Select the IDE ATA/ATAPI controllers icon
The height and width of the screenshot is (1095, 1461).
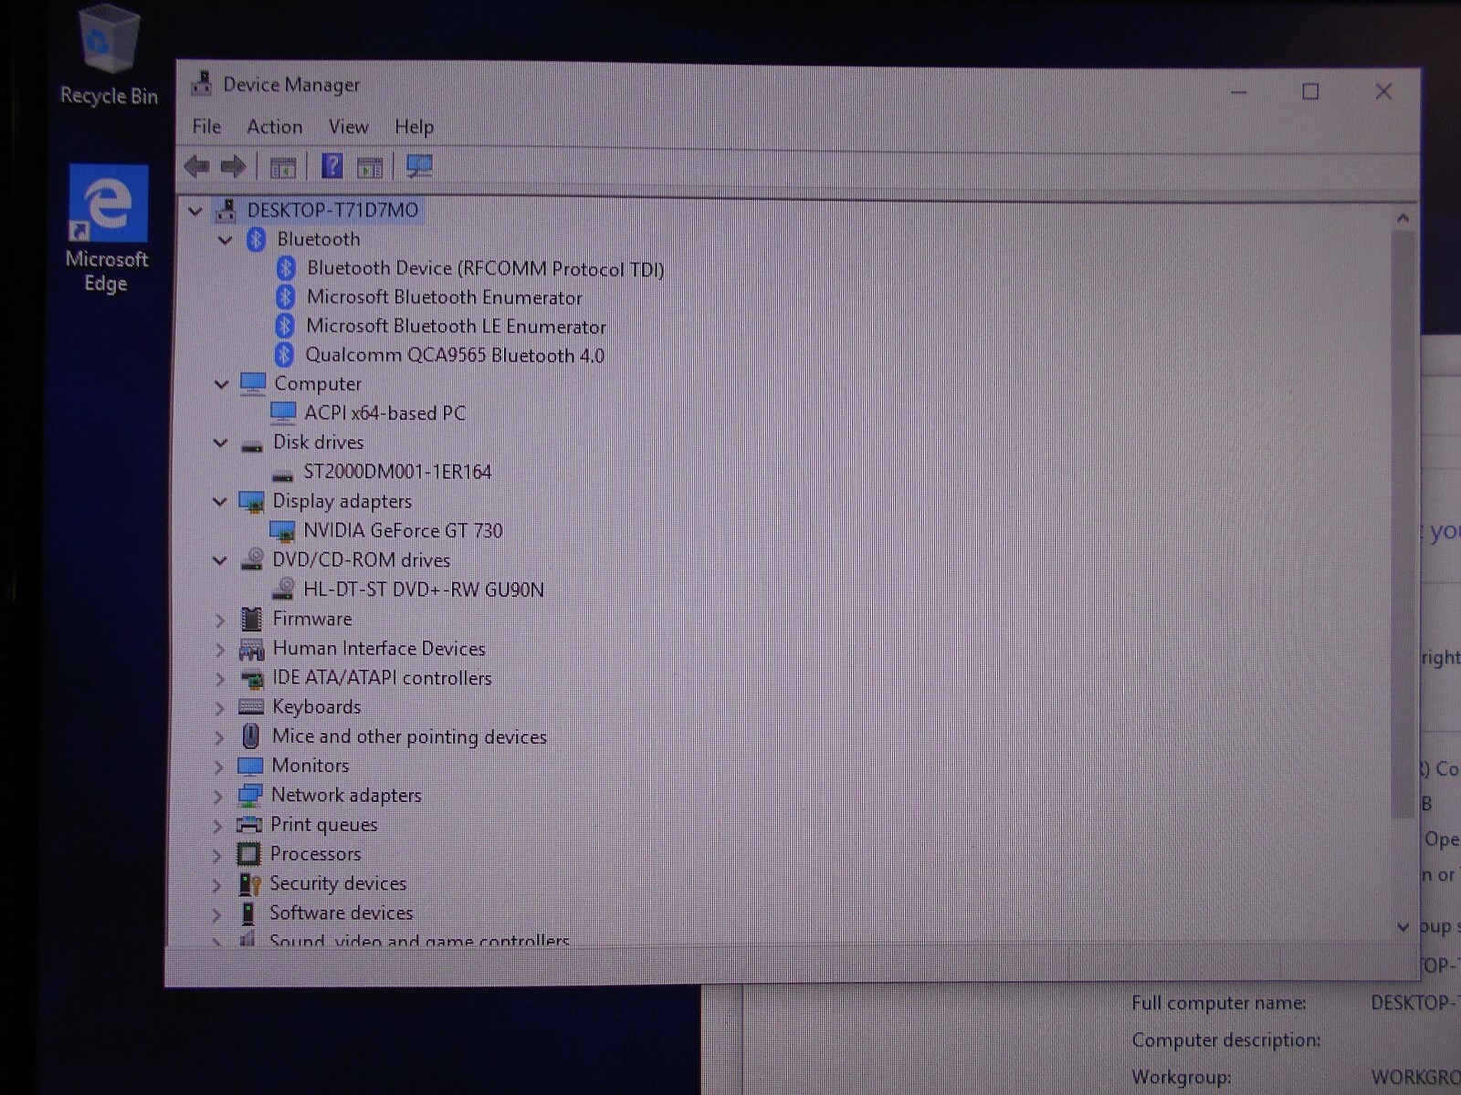pyautogui.click(x=251, y=679)
